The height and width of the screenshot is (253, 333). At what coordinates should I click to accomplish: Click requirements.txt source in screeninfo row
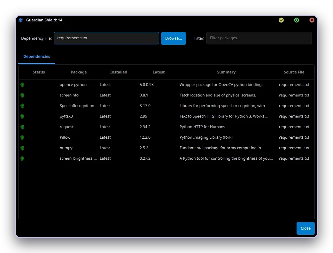coord(294,95)
